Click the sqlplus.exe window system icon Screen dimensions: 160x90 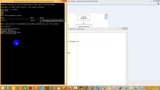[x=1, y=1]
